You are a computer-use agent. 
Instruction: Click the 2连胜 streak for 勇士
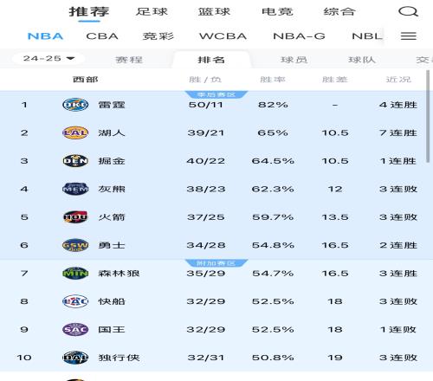(x=398, y=245)
